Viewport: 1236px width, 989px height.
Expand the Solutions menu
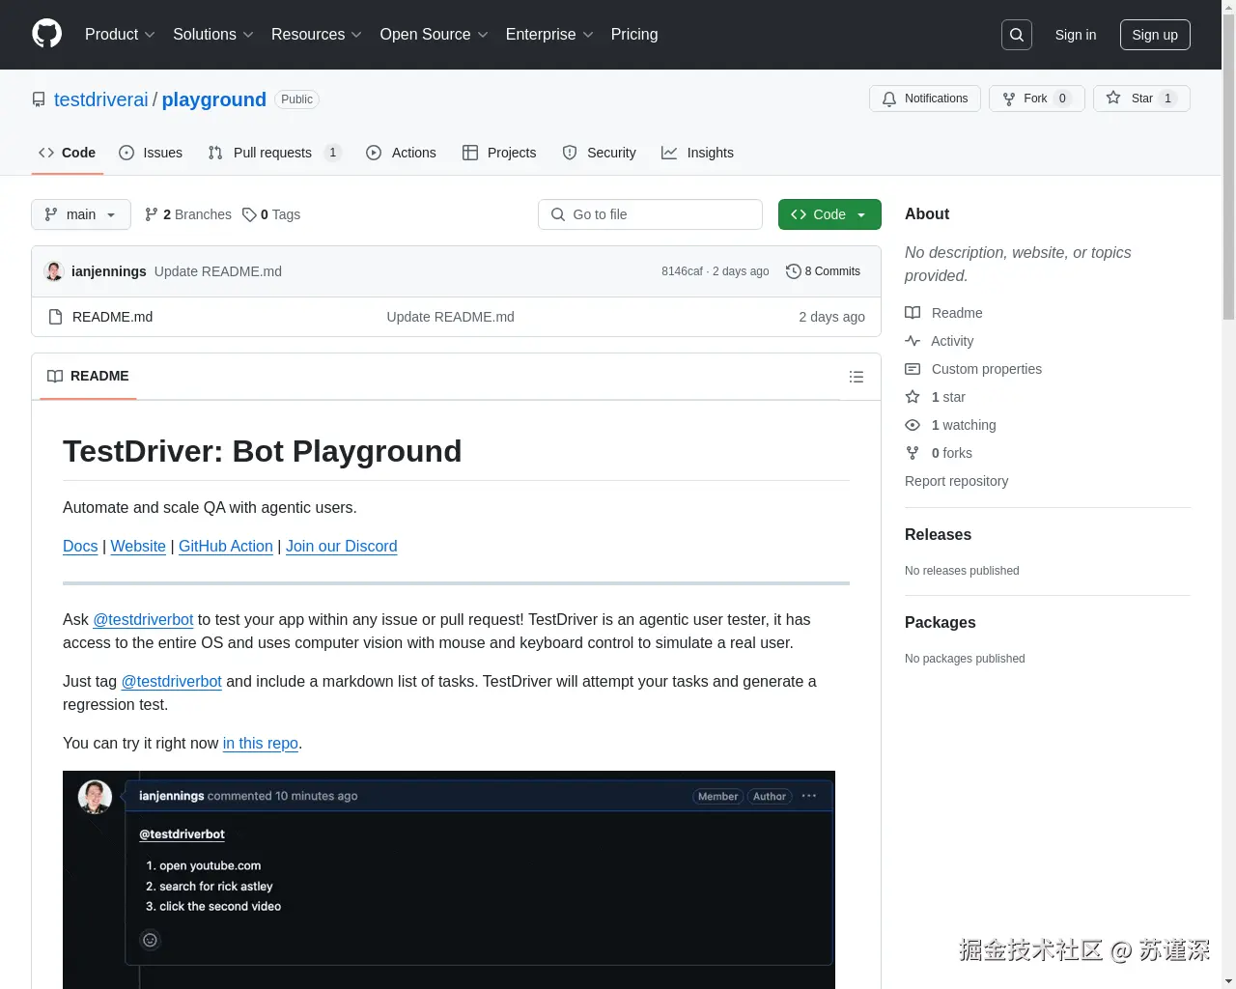(x=213, y=35)
